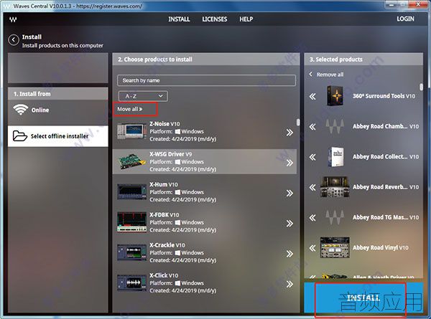Add X-FDBK V10 using its double arrow
The width and height of the screenshot is (431, 319).
(289, 224)
